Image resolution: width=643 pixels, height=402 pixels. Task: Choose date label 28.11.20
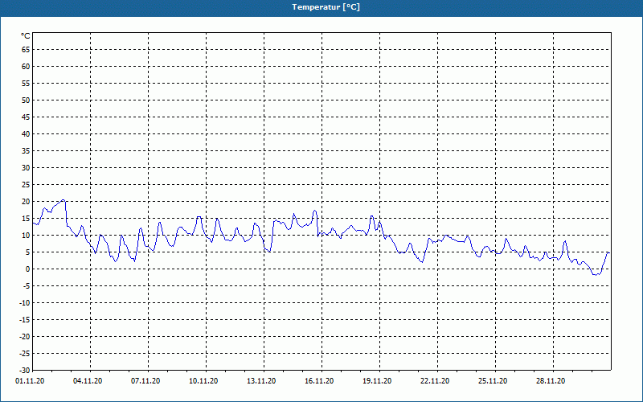[x=551, y=381]
